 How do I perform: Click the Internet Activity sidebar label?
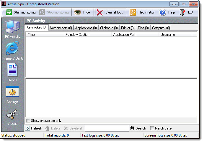click(x=13, y=58)
